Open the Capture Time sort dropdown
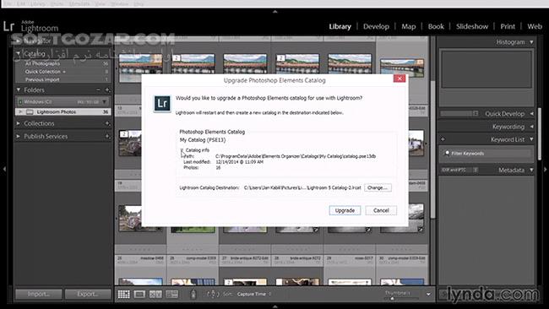The height and width of the screenshot is (309, 549). pos(254,294)
